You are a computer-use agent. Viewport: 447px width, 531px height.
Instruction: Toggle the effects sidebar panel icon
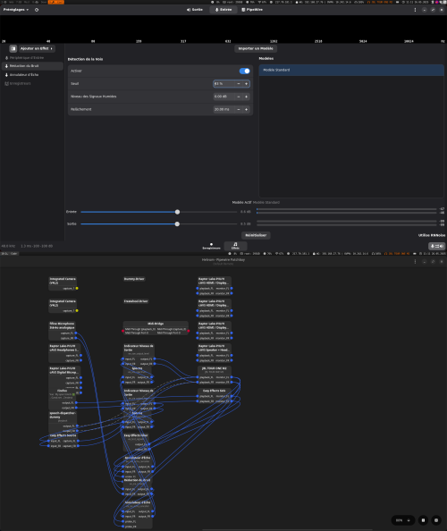pyautogui.click(x=13, y=48)
